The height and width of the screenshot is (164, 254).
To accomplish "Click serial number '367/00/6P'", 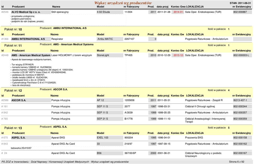I will coord(130,153).
